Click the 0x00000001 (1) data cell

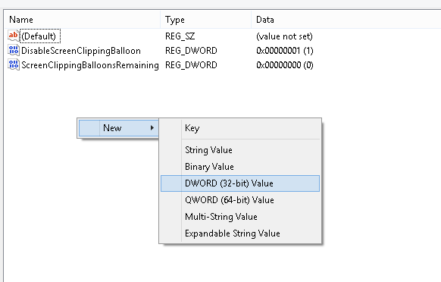(285, 51)
